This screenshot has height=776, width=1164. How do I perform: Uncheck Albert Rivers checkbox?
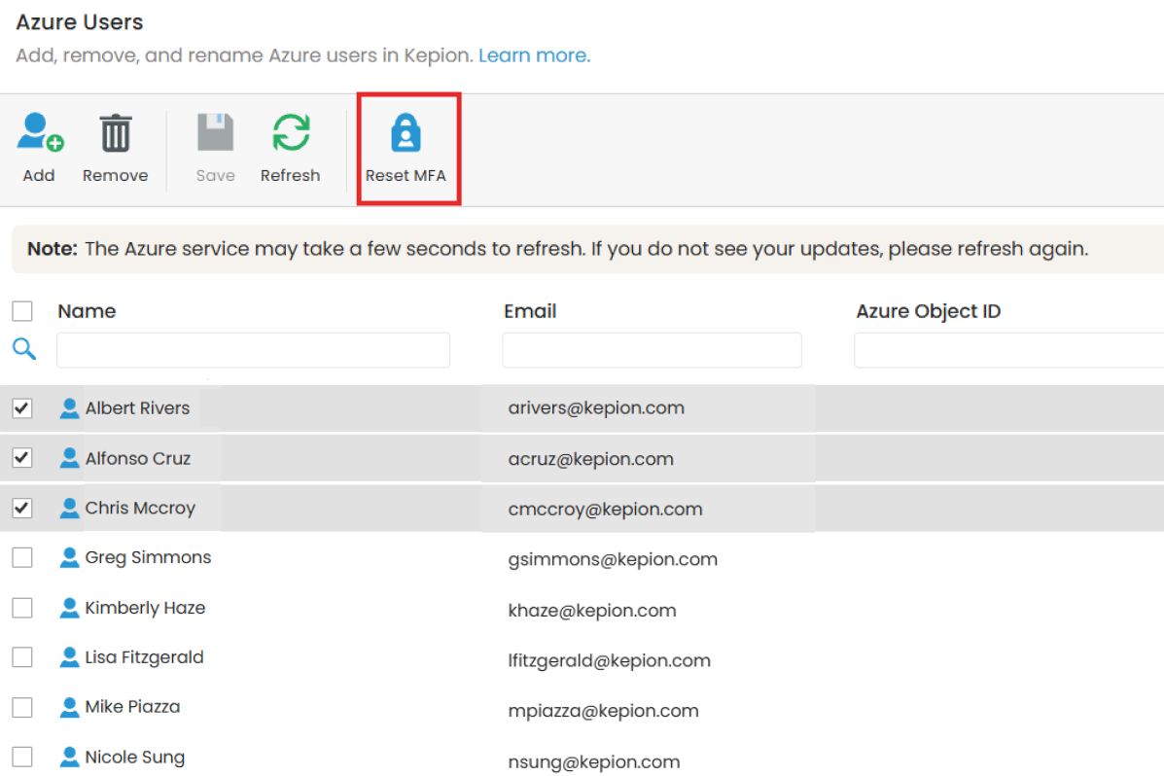(22, 407)
